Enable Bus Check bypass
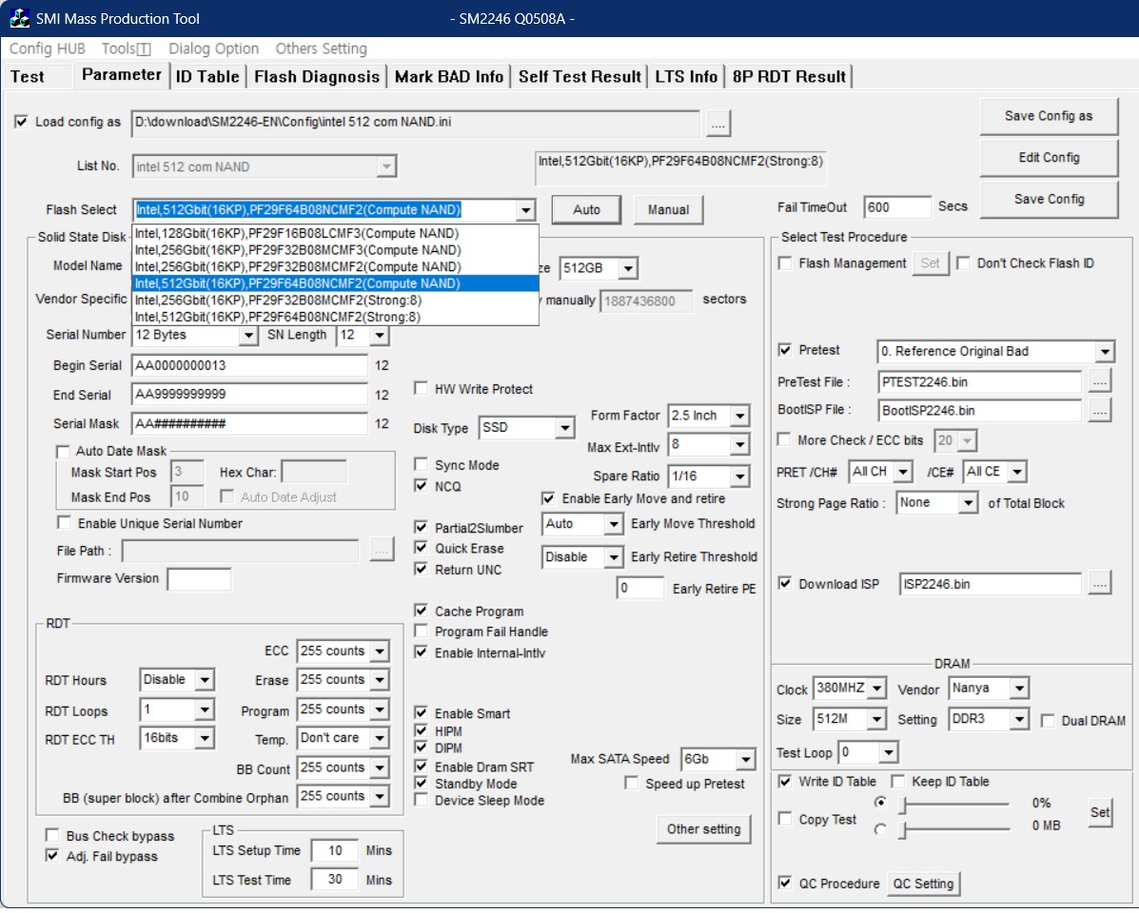Image resolution: width=1139 pixels, height=913 pixels. click(52, 835)
